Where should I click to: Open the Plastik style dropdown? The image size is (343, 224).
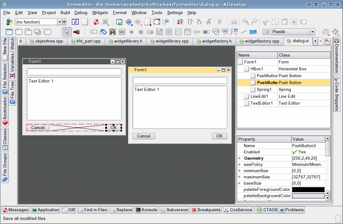[x=312, y=32]
